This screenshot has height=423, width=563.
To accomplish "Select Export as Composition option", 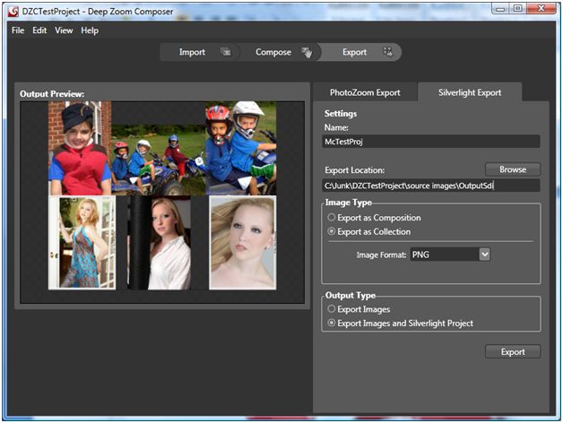I will pyautogui.click(x=333, y=218).
